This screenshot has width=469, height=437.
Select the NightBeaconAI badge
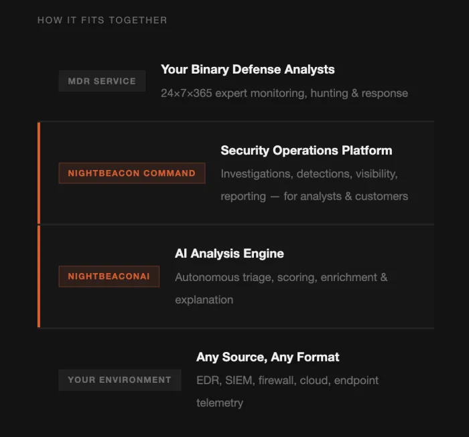coord(109,276)
